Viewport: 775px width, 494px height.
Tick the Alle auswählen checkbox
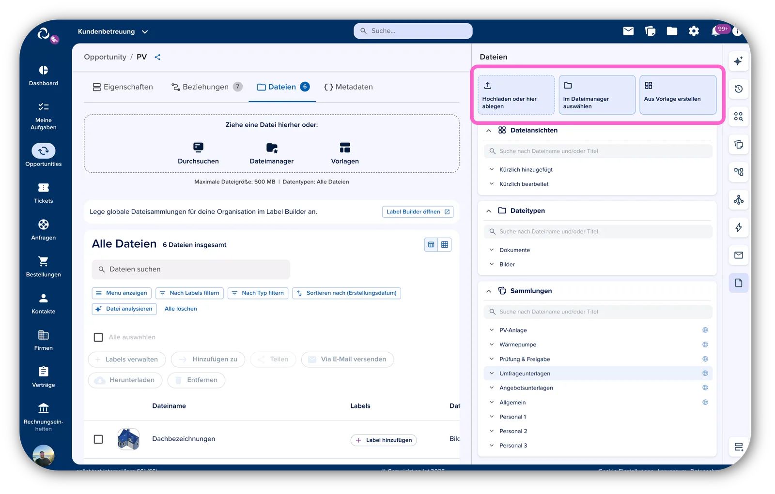point(98,337)
